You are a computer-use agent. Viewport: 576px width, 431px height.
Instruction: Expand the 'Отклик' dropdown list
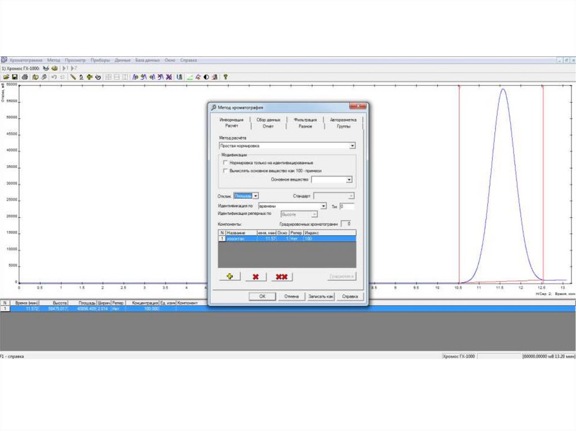[x=255, y=196]
